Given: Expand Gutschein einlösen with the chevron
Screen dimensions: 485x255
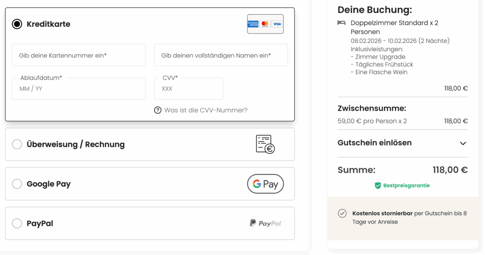Looking at the screenshot, I should (463, 143).
